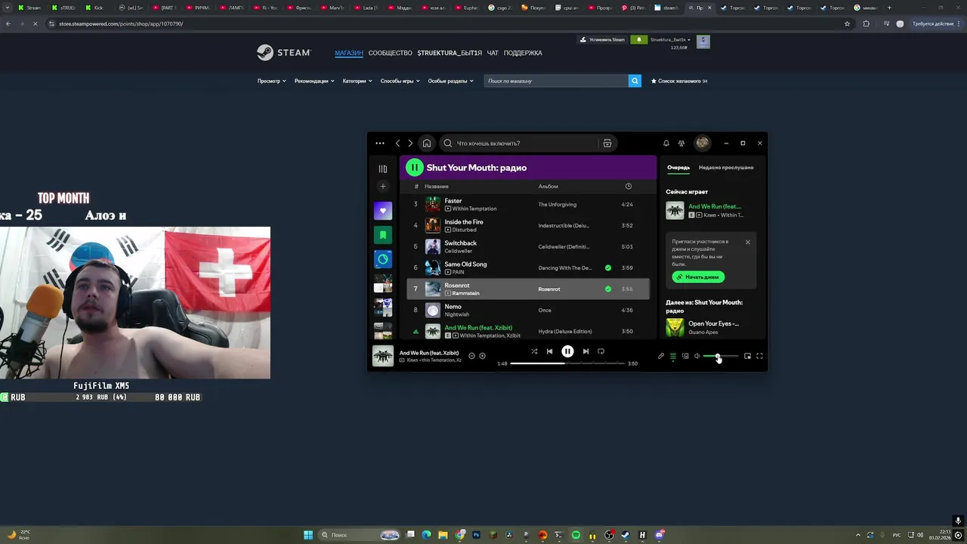Adjust the Spotify volume slider

[720, 356]
